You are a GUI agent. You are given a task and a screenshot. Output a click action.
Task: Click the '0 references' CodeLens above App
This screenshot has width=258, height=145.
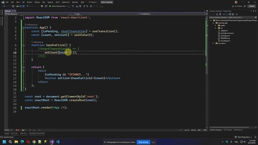31,25
